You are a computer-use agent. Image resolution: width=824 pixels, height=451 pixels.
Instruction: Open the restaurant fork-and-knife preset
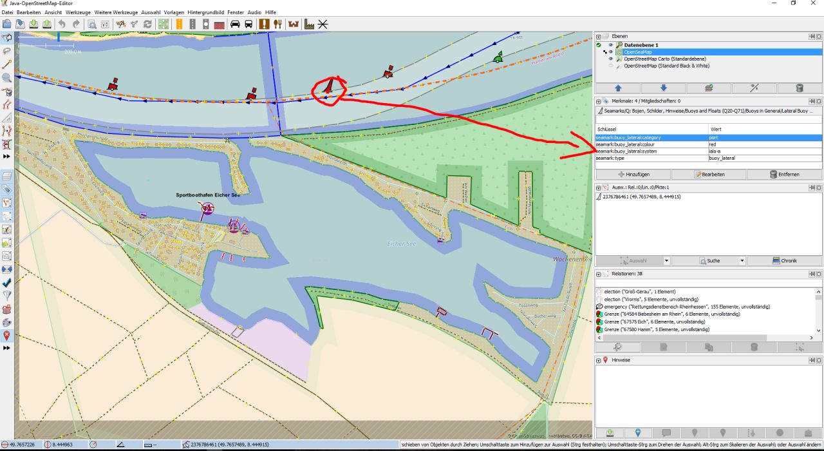click(x=278, y=24)
